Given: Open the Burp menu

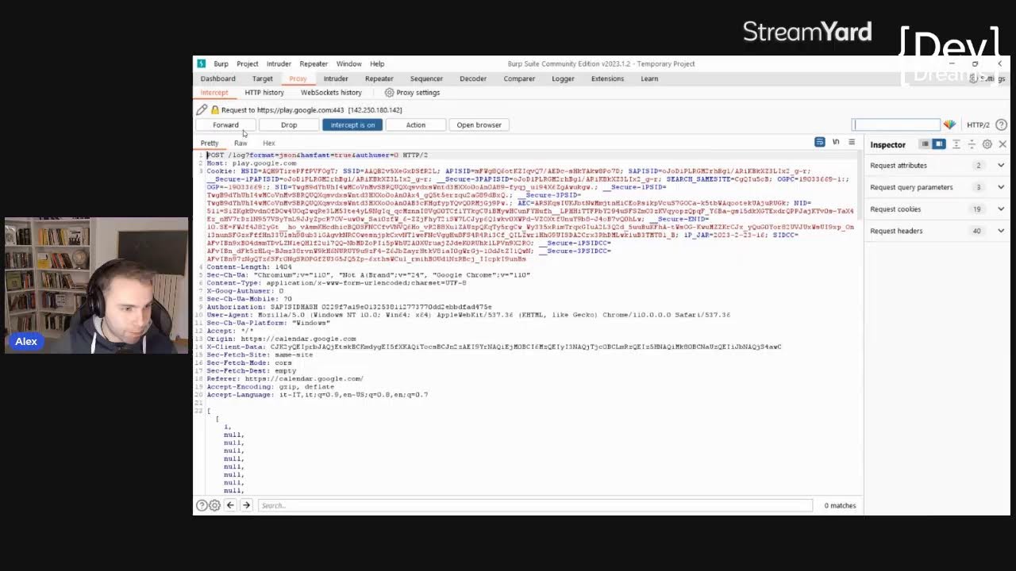Looking at the screenshot, I should (x=221, y=63).
